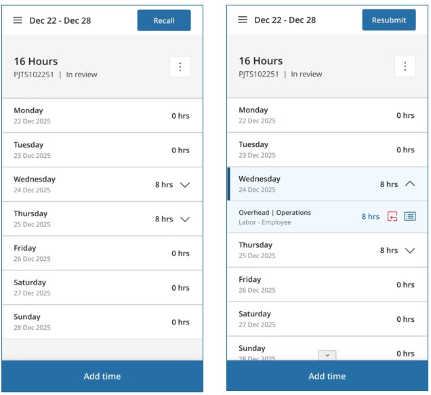Click the 8 hrs link on Overhead entry
Screen dimensions: 431x395
tap(370, 217)
